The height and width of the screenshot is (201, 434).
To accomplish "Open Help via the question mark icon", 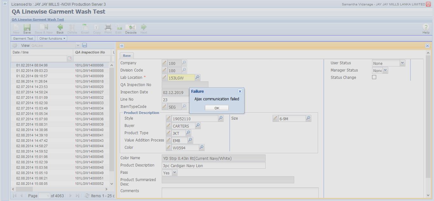I will coord(426,28).
